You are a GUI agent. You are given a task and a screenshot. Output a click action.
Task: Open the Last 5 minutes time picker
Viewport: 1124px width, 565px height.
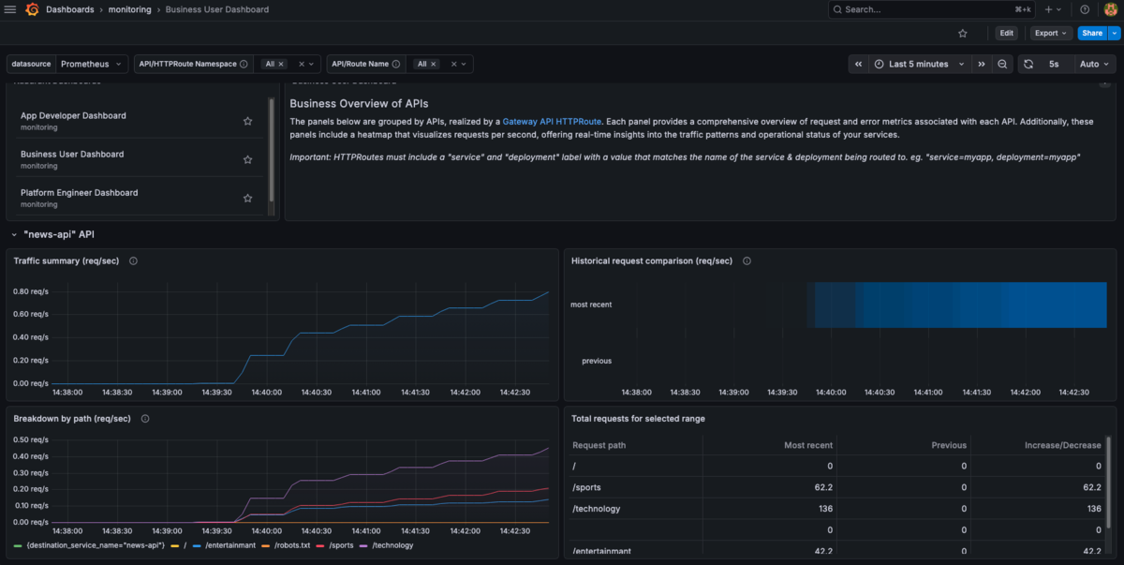[x=917, y=64]
